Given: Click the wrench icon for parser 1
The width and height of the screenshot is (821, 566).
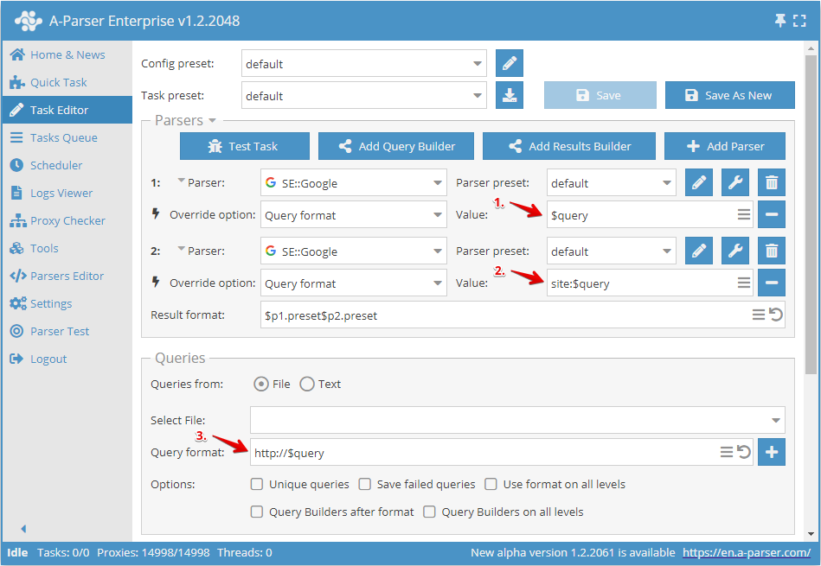Looking at the screenshot, I should (734, 183).
